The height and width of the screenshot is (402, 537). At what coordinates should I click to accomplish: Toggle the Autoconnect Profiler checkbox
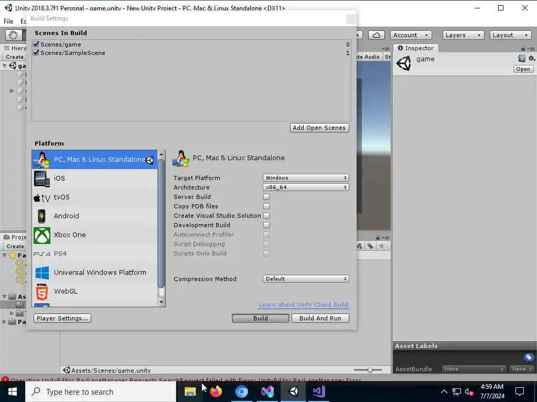pos(266,234)
